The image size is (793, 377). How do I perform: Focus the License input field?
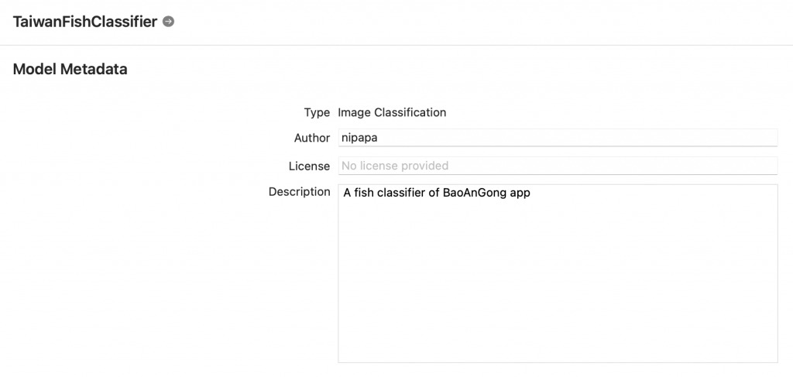point(558,166)
